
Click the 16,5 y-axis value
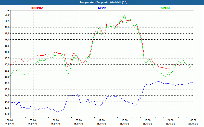(7, 71)
